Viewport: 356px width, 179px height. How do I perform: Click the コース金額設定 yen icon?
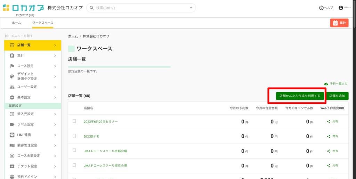pyautogui.click(x=12, y=156)
